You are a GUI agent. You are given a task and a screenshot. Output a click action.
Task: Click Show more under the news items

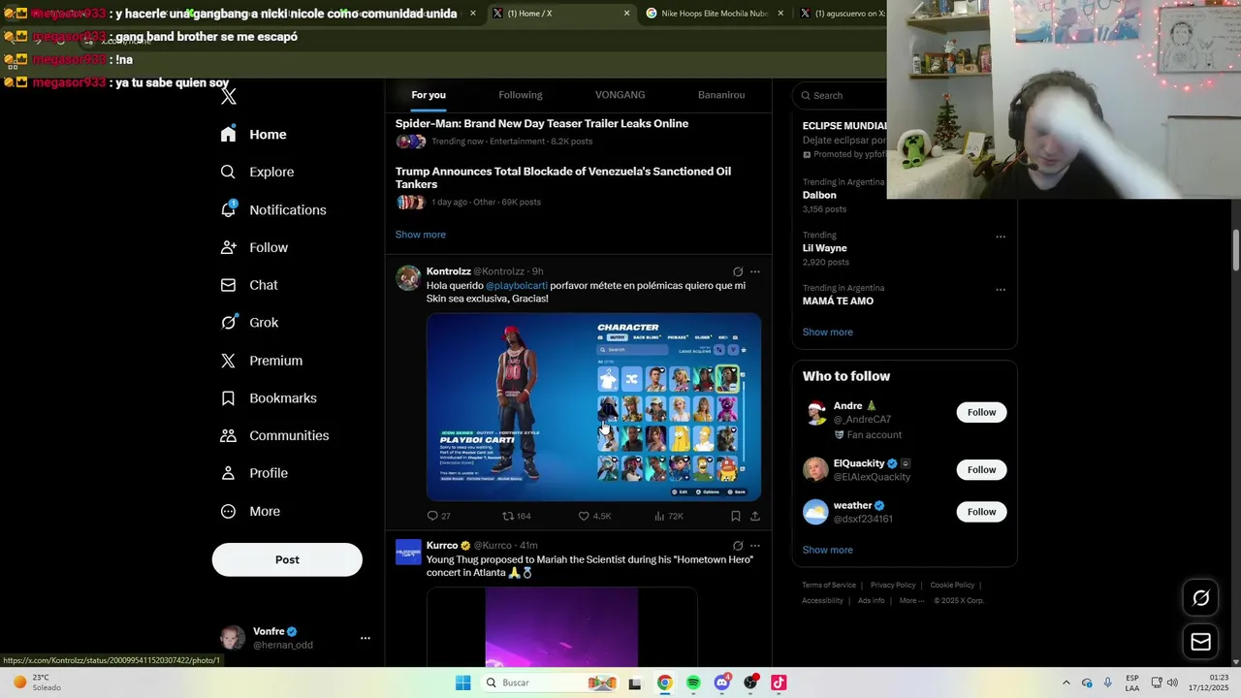pyautogui.click(x=421, y=235)
